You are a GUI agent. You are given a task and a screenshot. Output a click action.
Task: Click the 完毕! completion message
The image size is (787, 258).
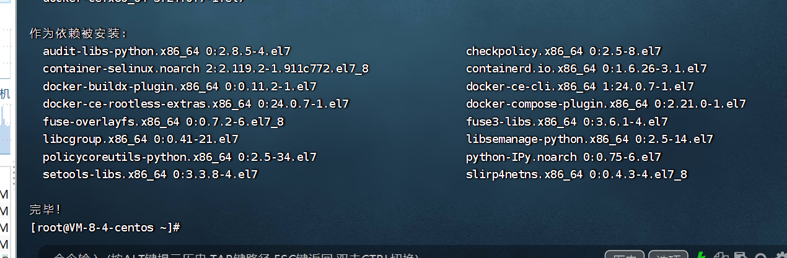pyautogui.click(x=46, y=210)
